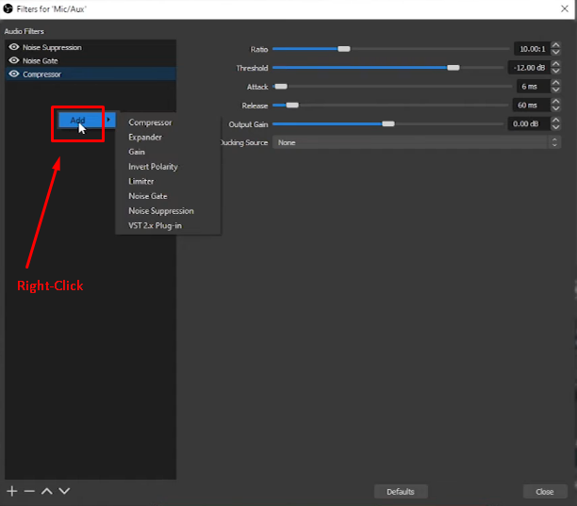The height and width of the screenshot is (506, 577).
Task: Decrease Ratio with the down stepper arrow
Action: tap(556, 52)
